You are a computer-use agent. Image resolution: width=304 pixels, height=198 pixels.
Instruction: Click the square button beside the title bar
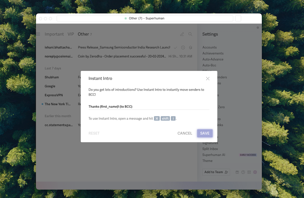click(x=238, y=18)
